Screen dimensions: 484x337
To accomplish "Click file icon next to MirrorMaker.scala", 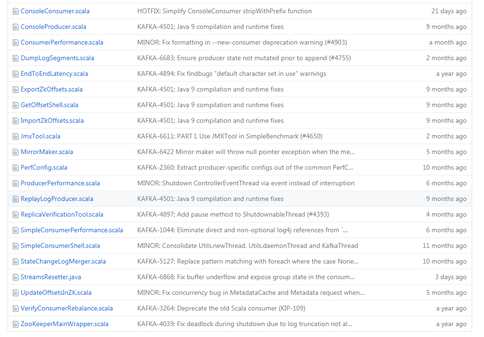I will click(x=15, y=152).
